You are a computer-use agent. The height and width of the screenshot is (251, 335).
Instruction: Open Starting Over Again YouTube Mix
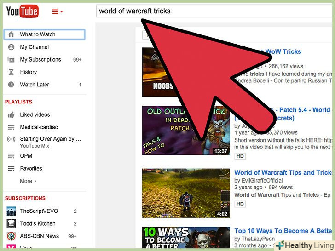pos(51,142)
